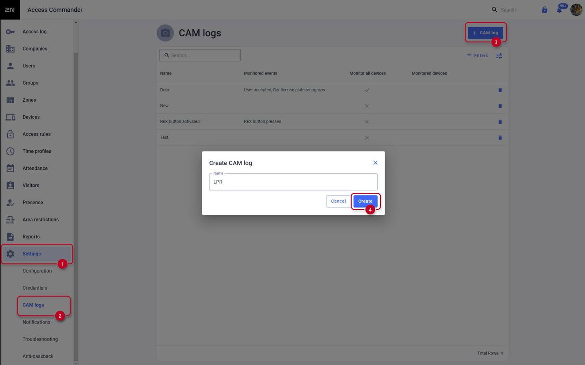This screenshot has height=365, width=585.
Task: Click the person icon for Users
Action: point(10,66)
